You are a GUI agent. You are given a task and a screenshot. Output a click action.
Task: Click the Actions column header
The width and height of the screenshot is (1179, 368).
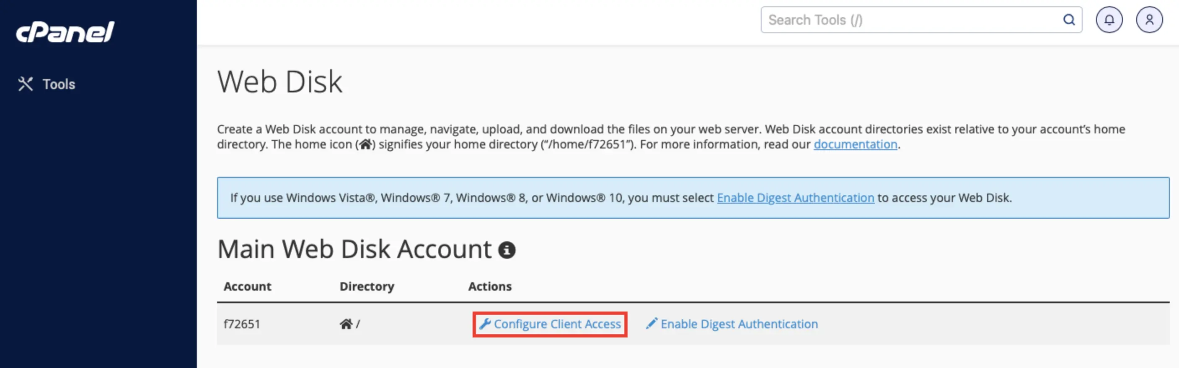pyautogui.click(x=490, y=286)
